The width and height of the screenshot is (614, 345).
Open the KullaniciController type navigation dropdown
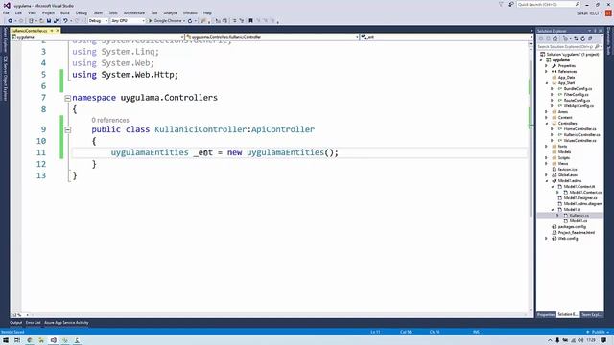coord(272,37)
